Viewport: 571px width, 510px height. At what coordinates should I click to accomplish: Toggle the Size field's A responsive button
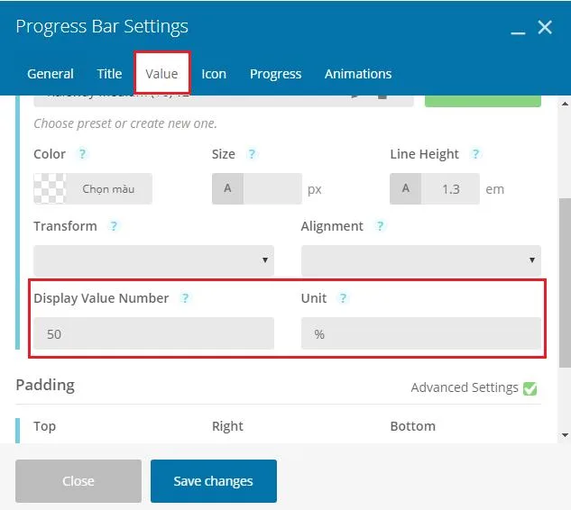point(227,188)
